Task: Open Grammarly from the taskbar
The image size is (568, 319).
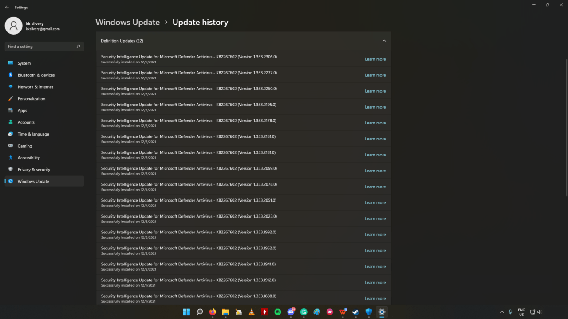Action: pos(304,312)
